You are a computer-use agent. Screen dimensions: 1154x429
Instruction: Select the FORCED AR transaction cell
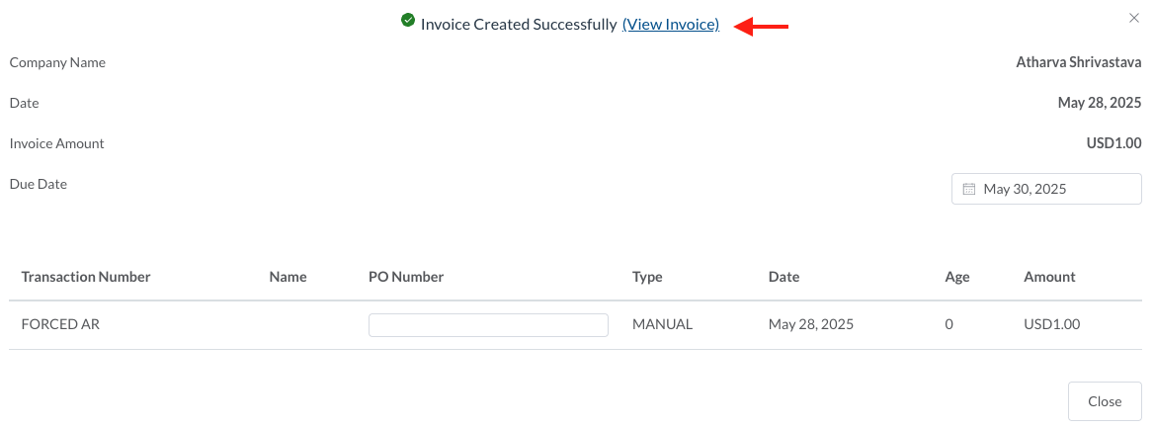coord(60,324)
